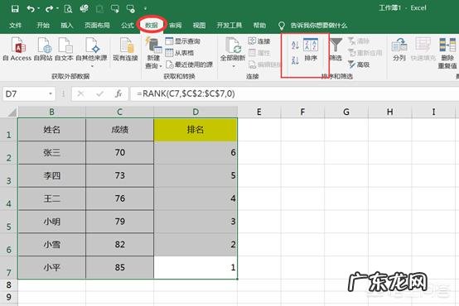Click the score cell 76
The image size is (459, 306).
[x=119, y=198]
